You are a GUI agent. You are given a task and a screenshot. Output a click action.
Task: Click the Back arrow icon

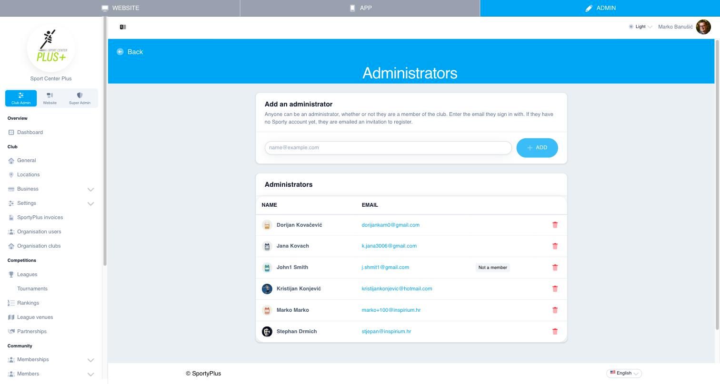coord(120,52)
